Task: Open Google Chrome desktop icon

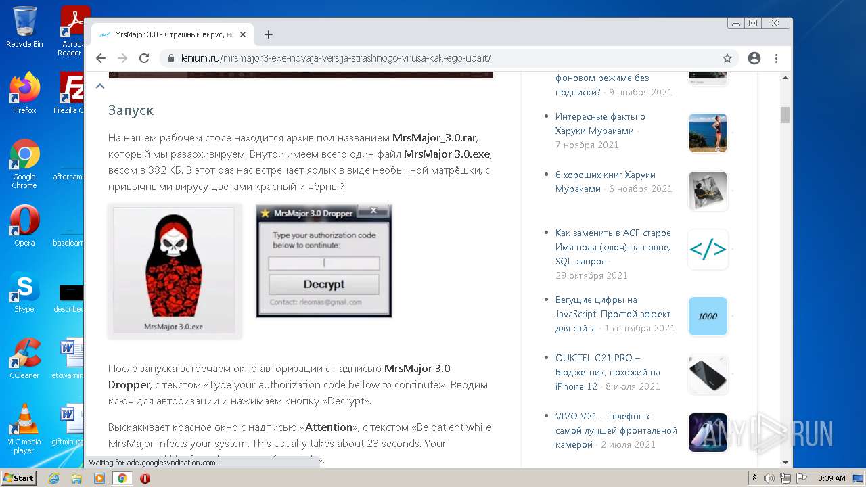Action: [24, 164]
